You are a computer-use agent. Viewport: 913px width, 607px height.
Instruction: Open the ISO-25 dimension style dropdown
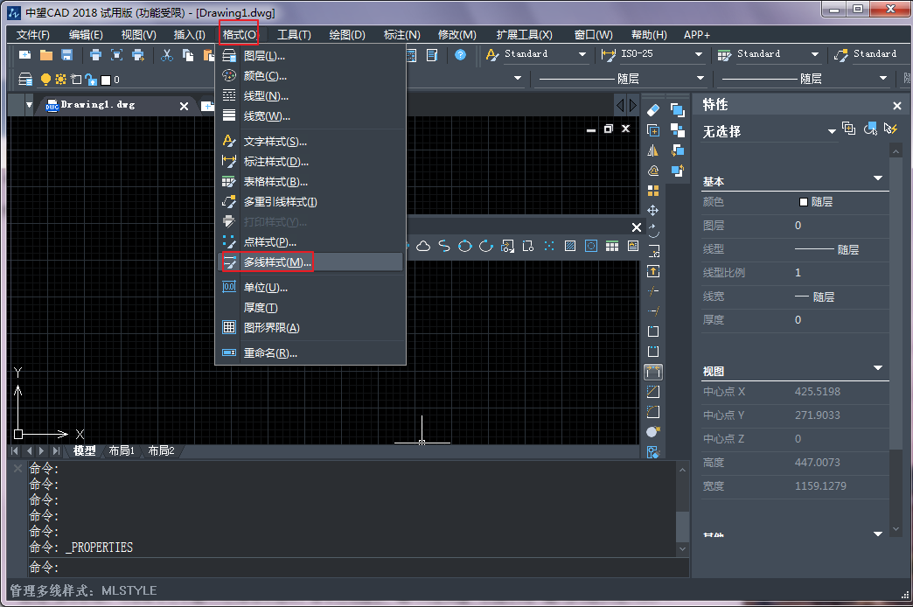698,55
